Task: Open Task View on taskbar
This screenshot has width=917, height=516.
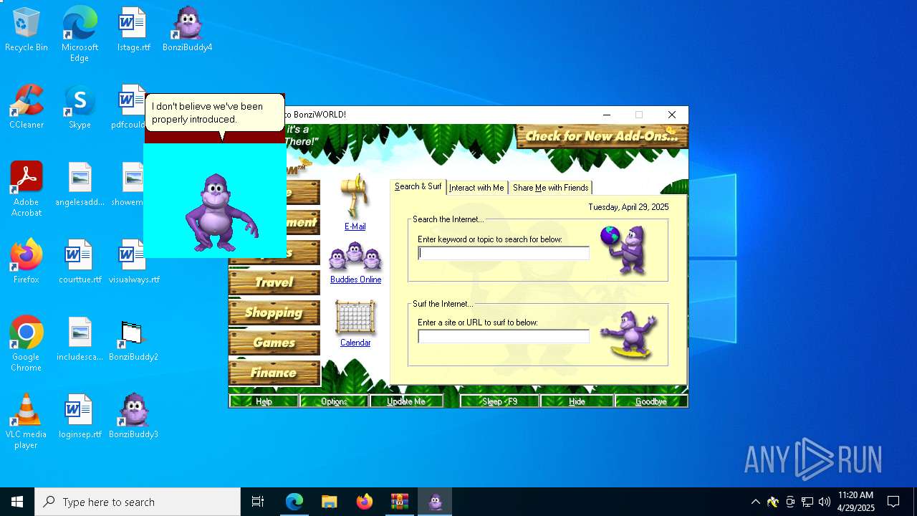Action: point(258,502)
